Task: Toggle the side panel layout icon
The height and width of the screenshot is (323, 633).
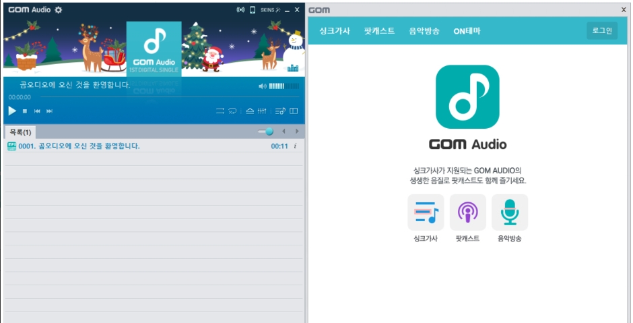Action: [294, 111]
